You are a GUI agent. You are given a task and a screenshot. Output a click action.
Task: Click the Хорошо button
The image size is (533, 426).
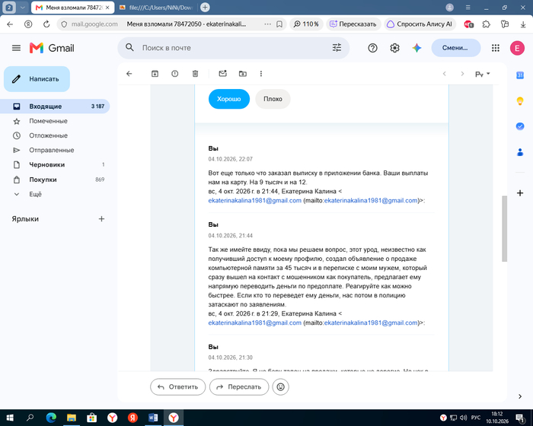228,99
